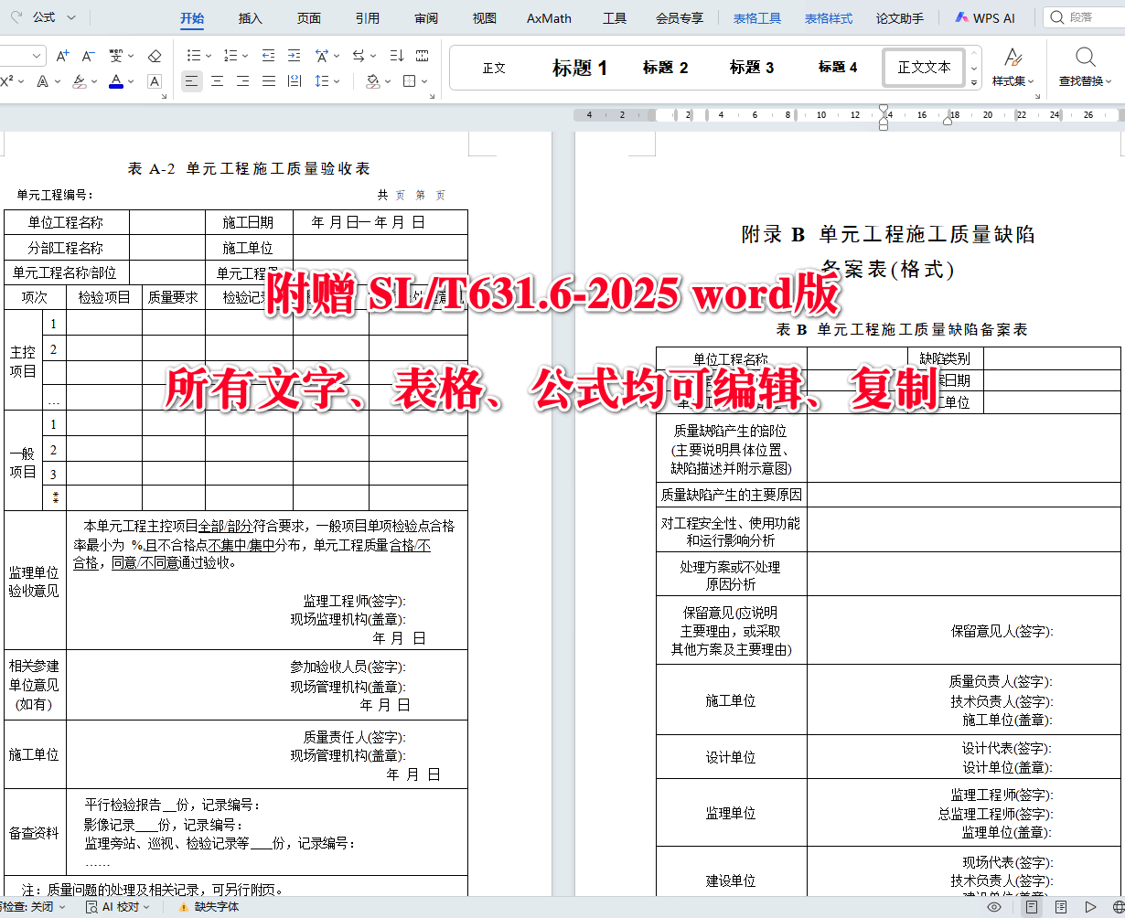Expand the borders dropdown arrow
The height and width of the screenshot is (918, 1125).
click(425, 81)
